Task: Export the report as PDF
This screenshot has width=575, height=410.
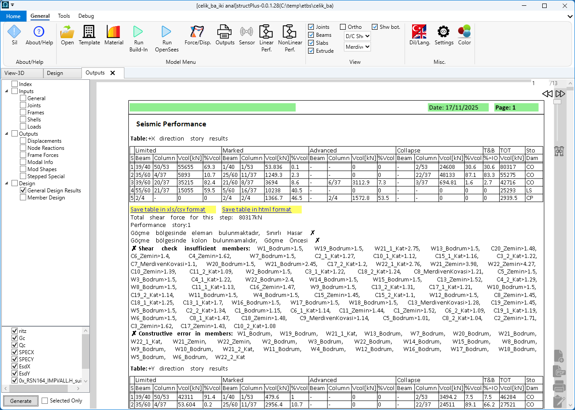Action: [559, 371]
